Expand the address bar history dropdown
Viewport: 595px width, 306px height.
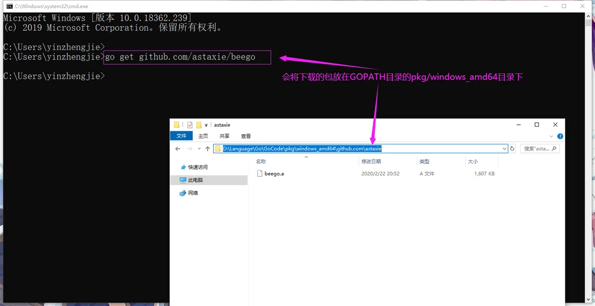[x=505, y=149]
